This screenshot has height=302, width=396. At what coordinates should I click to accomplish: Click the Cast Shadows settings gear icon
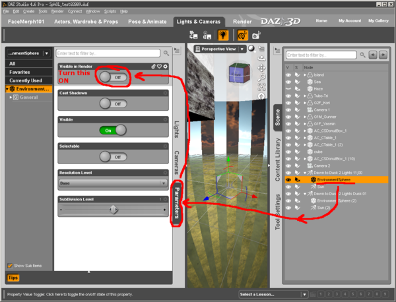coord(165,93)
